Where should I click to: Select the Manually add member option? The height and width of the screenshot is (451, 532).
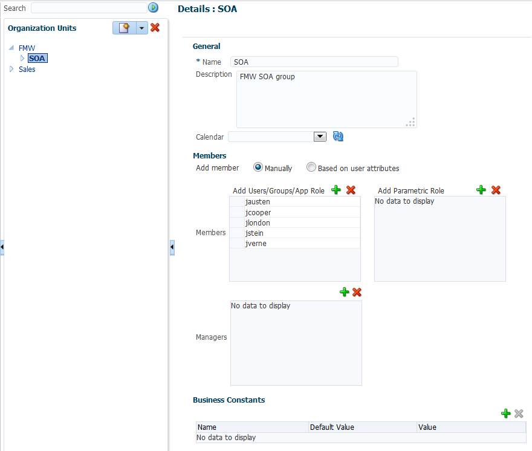258,167
